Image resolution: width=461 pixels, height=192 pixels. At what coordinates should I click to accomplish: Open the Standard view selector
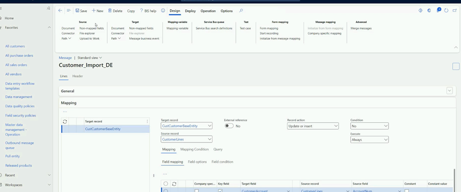pos(90,58)
